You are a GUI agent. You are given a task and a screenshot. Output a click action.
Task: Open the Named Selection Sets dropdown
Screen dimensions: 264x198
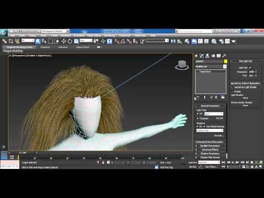tap(157, 40)
